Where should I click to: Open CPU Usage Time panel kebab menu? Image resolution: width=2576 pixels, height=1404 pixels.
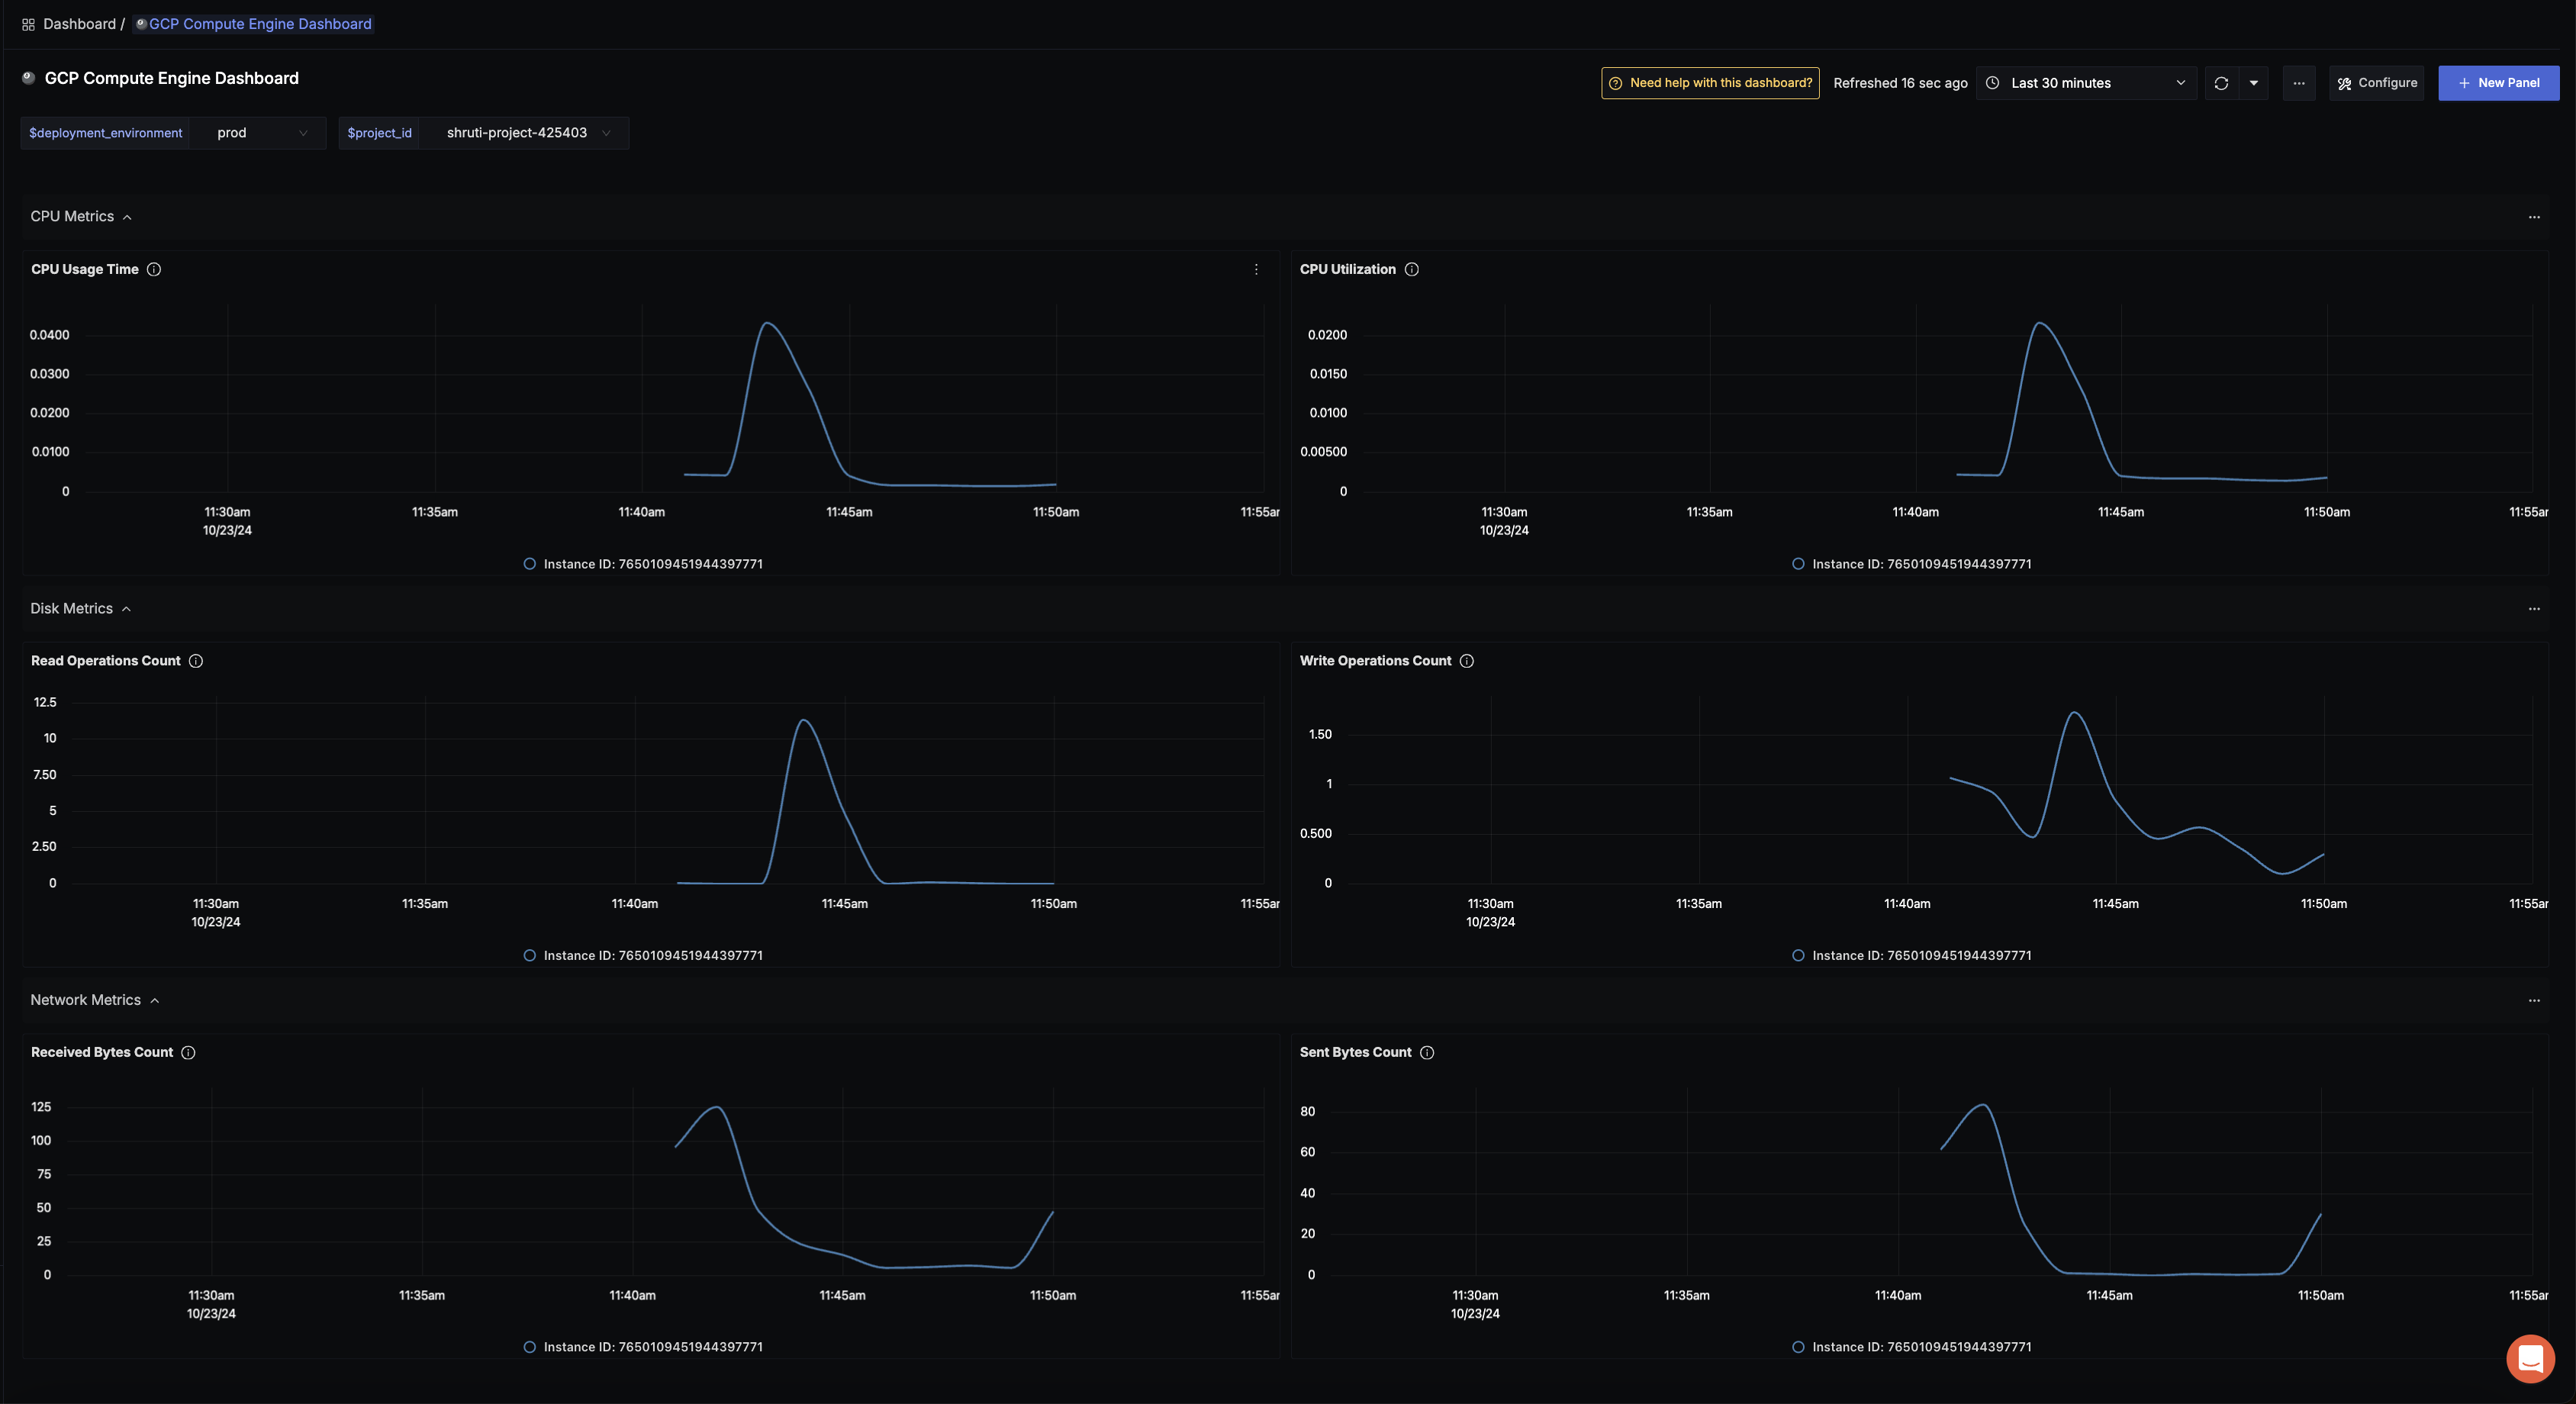[1256, 269]
